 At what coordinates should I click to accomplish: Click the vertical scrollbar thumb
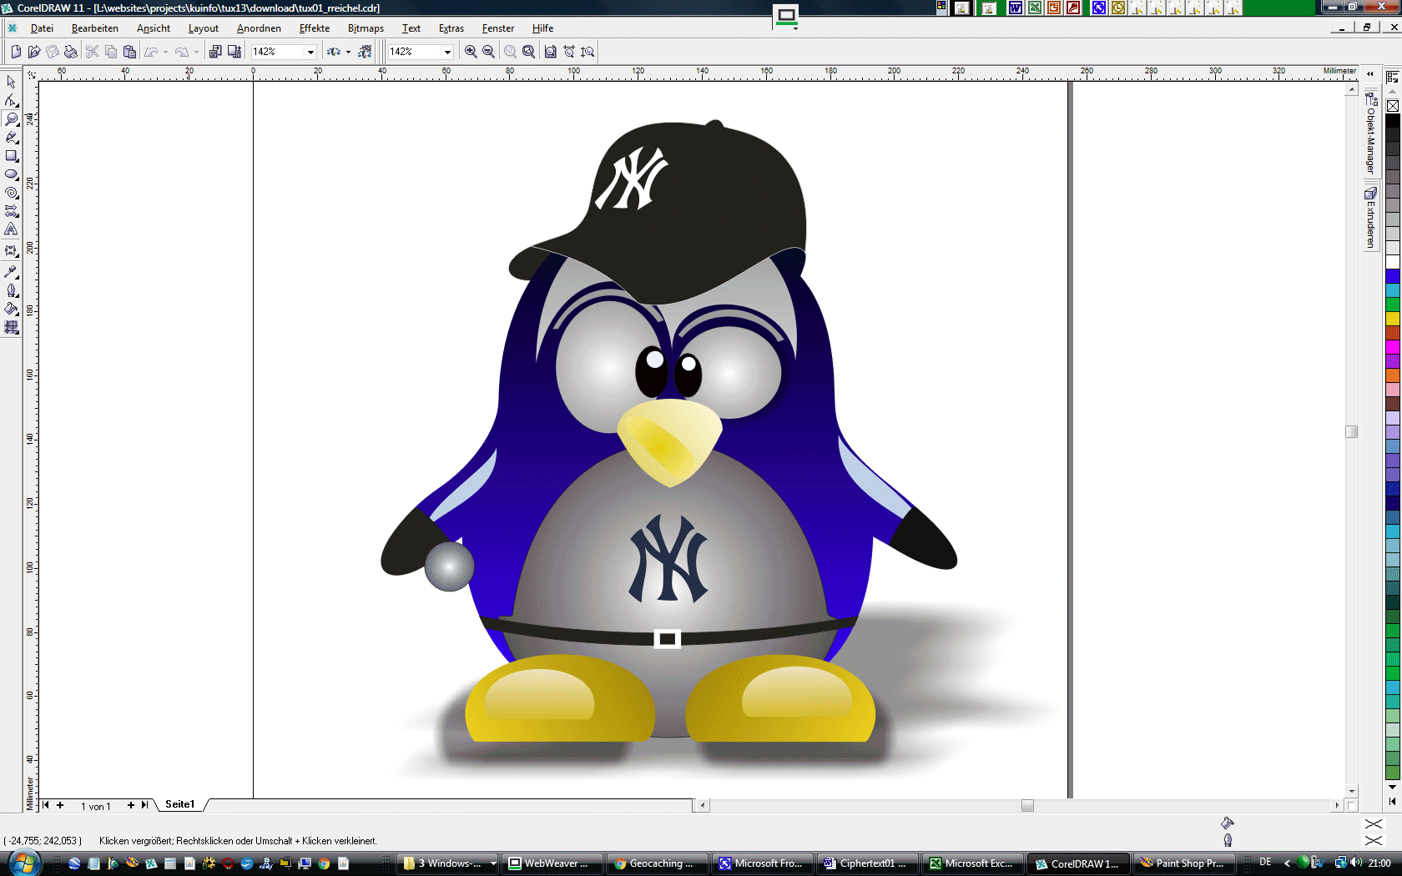coord(1352,431)
